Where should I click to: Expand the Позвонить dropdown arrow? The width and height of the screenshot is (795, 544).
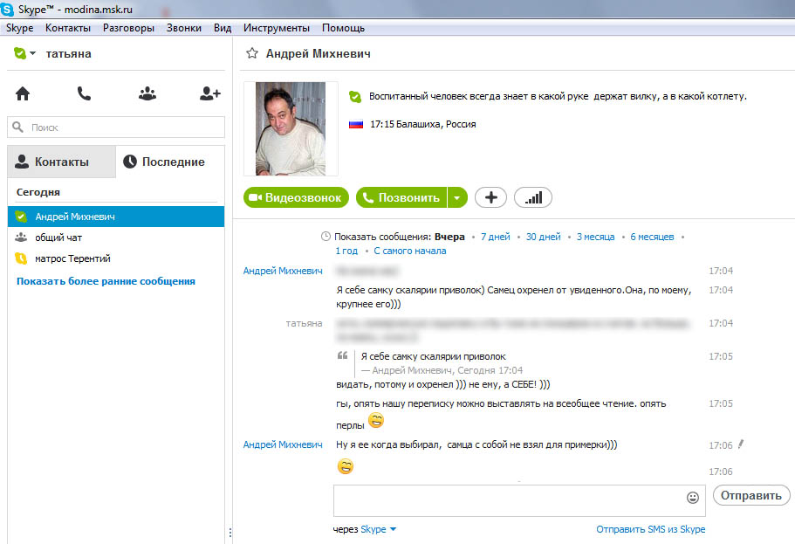point(457,197)
